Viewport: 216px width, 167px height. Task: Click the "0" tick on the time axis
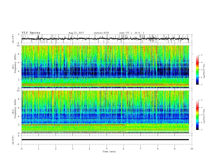pyautogui.click(x=22, y=149)
